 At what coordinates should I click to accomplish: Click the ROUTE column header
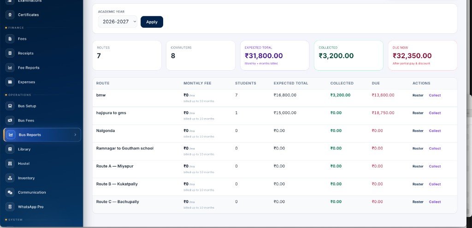click(x=103, y=83)
